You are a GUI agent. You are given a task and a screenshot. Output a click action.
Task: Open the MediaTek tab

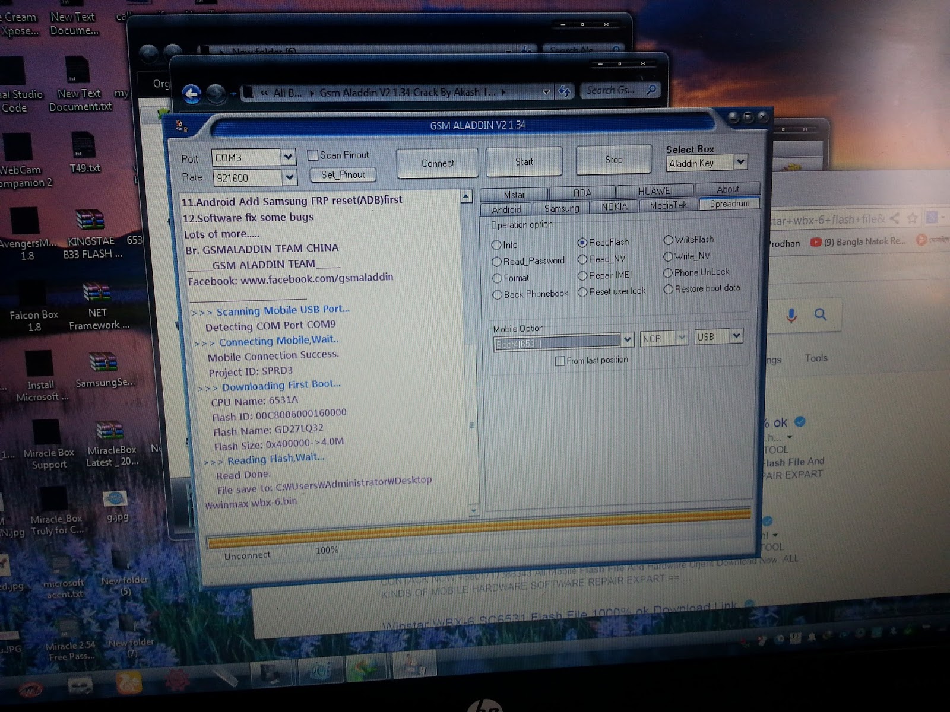pos(668,205)
